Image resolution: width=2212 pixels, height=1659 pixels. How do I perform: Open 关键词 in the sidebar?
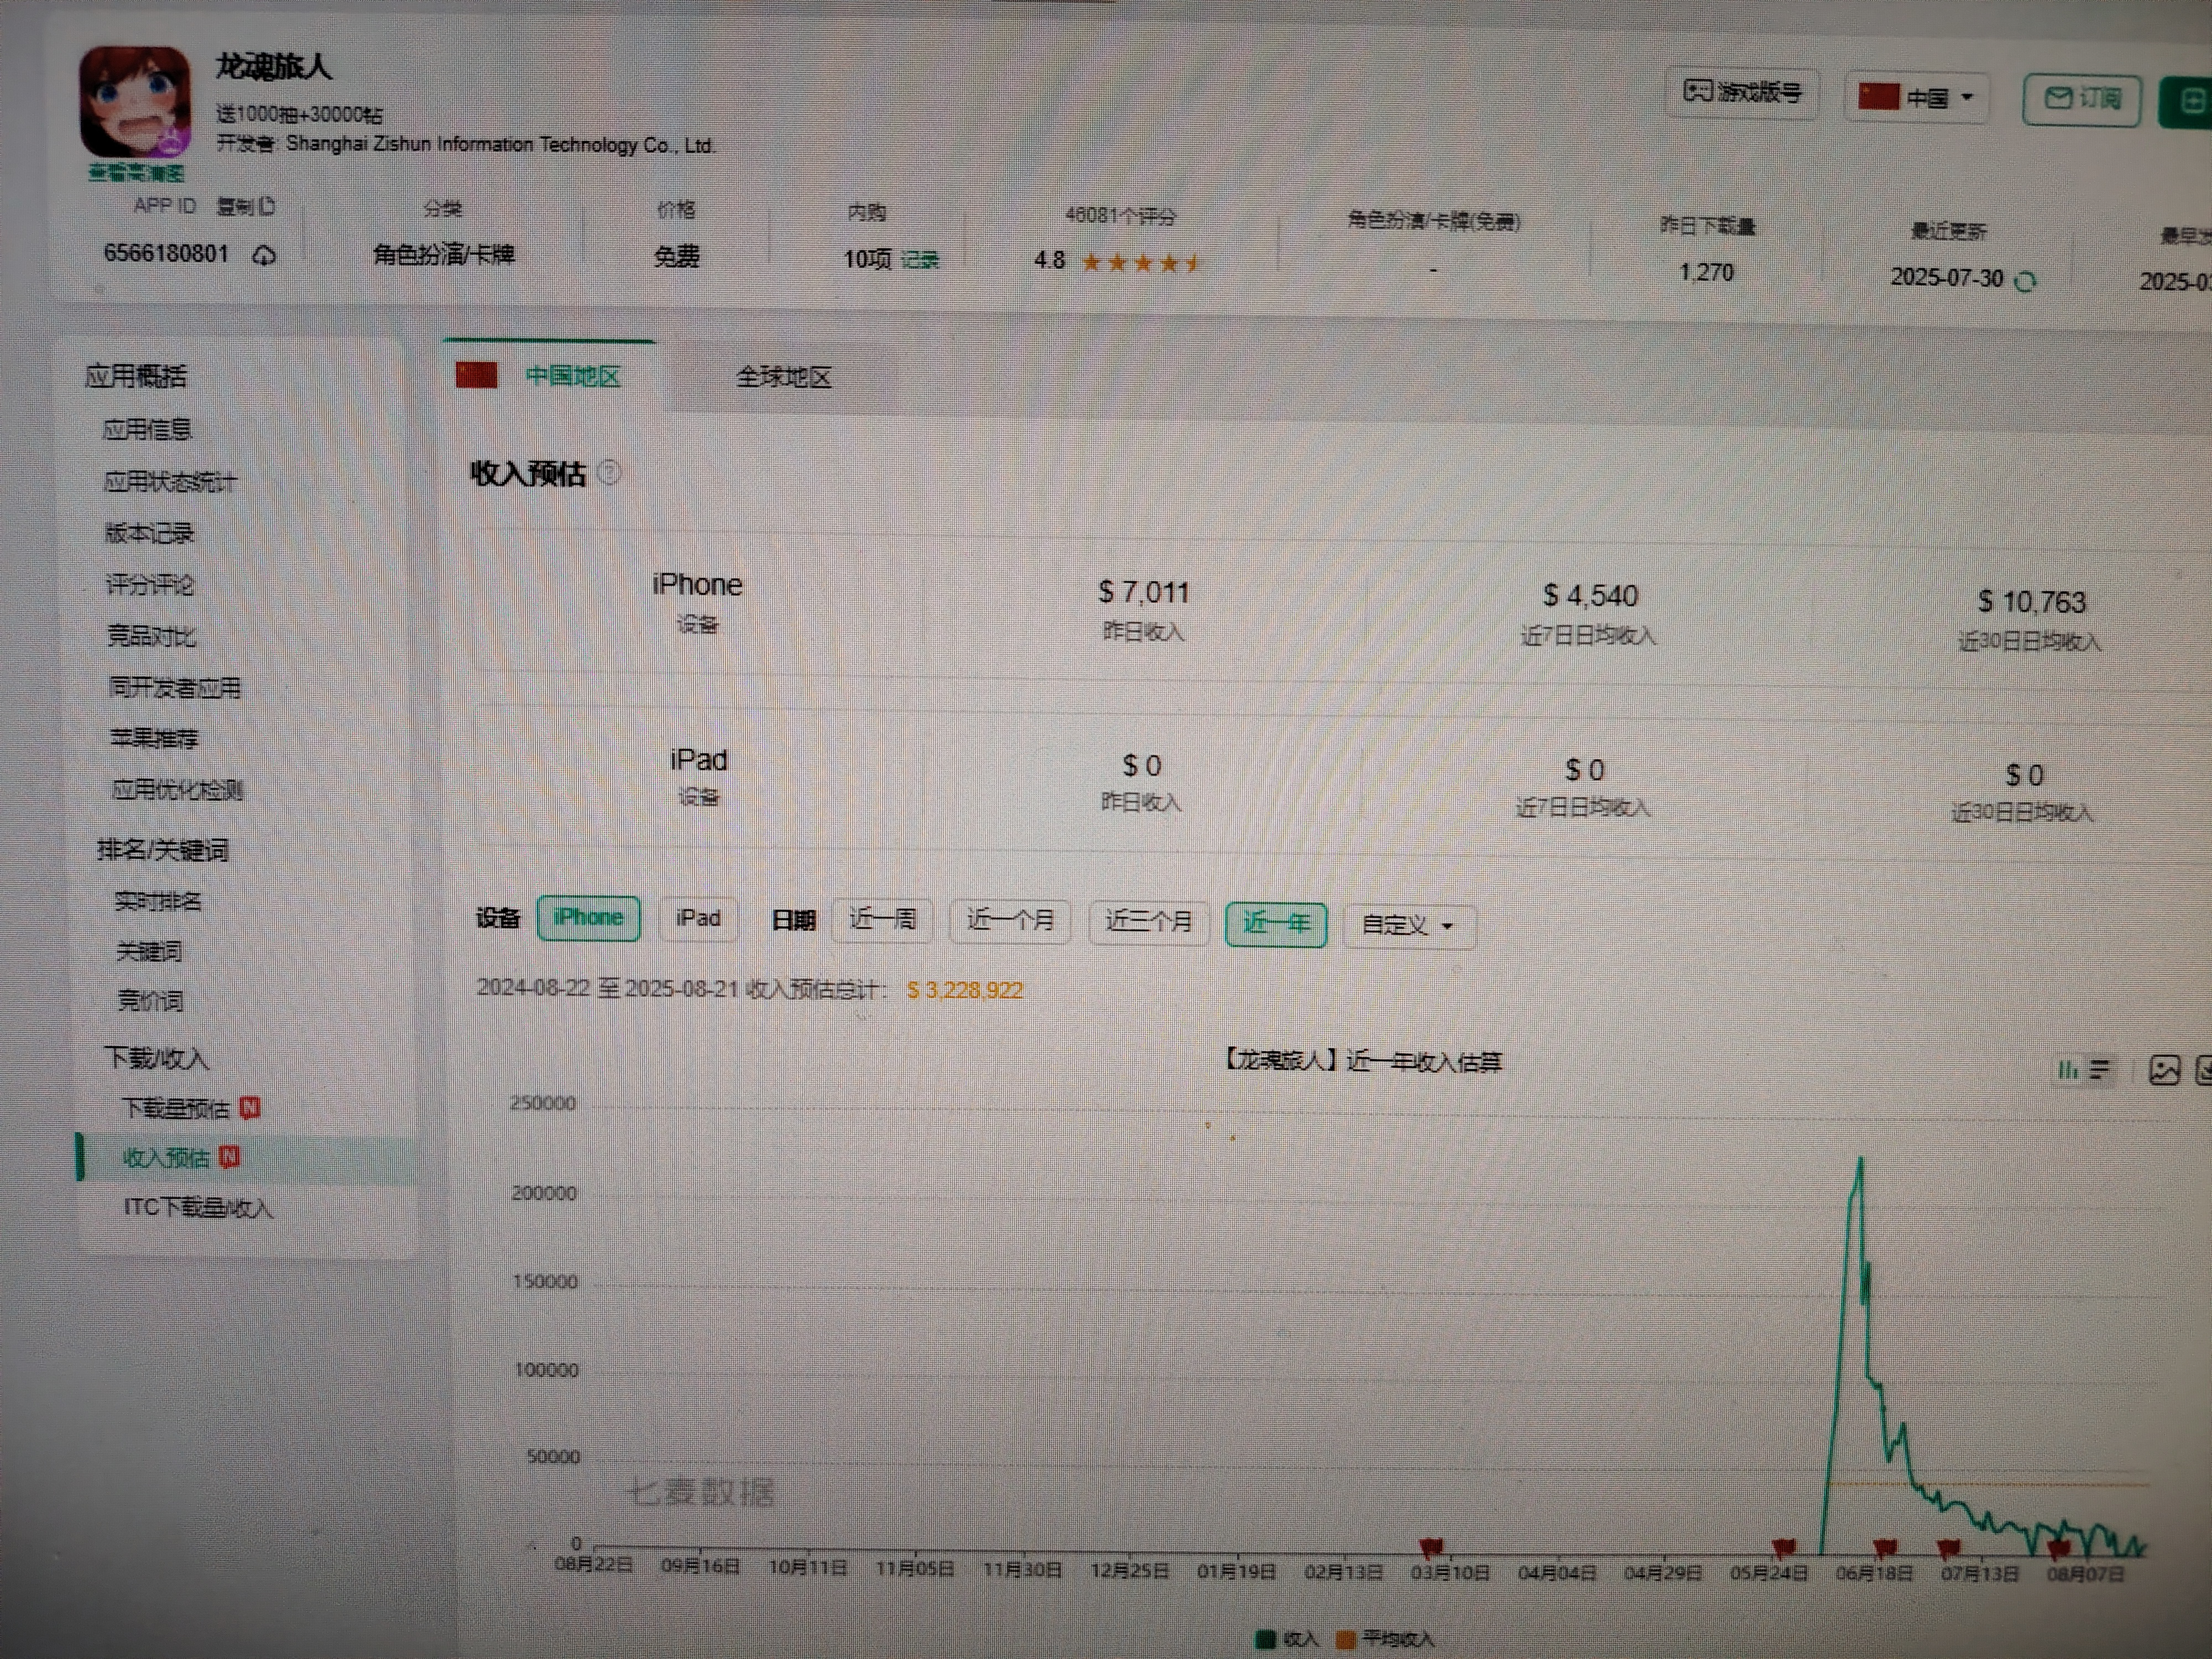click(x=149, y=951)
